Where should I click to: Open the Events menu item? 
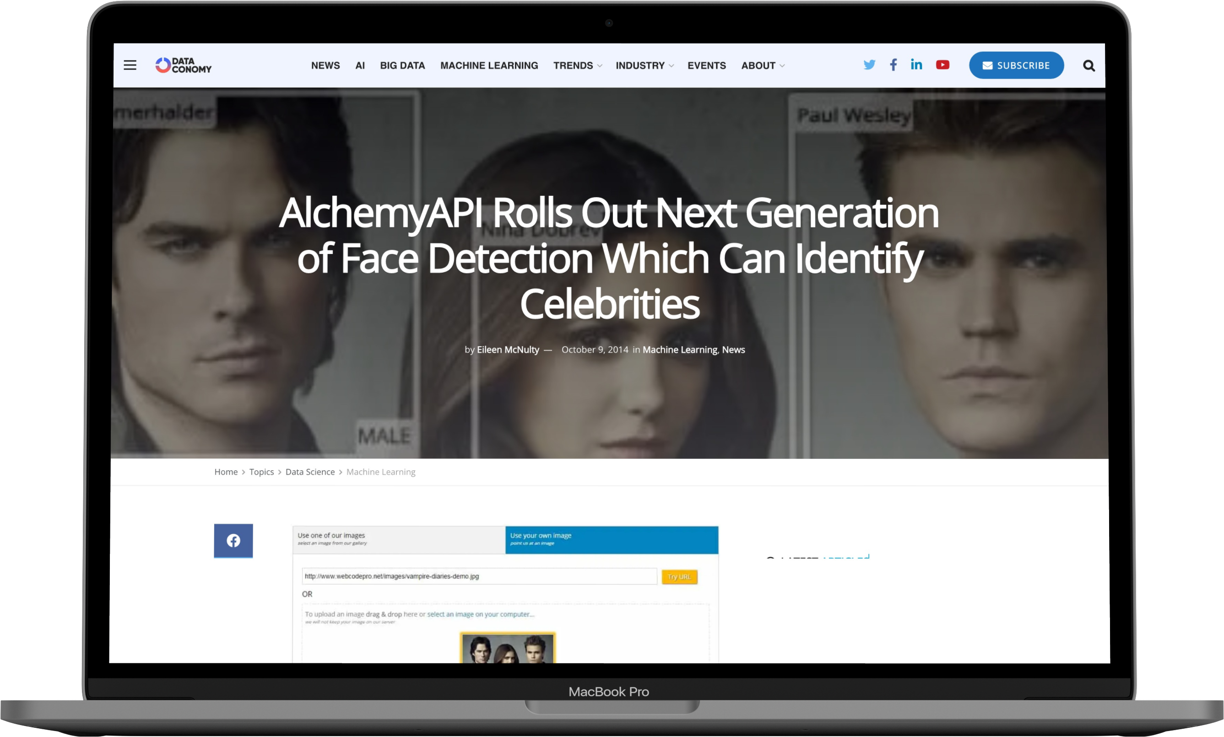tap(706, 65)
